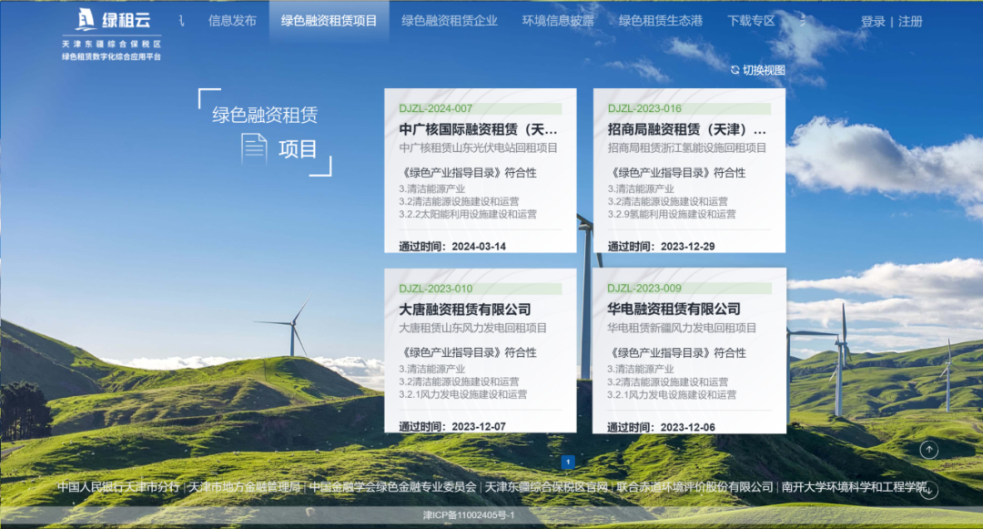This screenshot has width=983, height=529.
Task: Open the 绿色融资租赁企业 menu item
Action: click(x=449, y=21)
